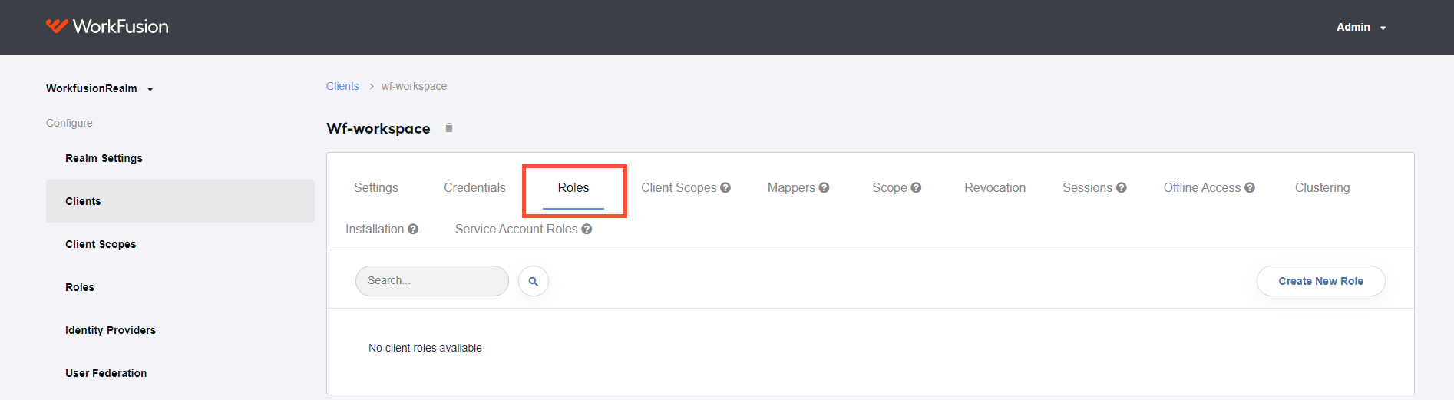Show help for Client Scopes tab
This screenshot has height=400, width=1454.
[725, 188]
